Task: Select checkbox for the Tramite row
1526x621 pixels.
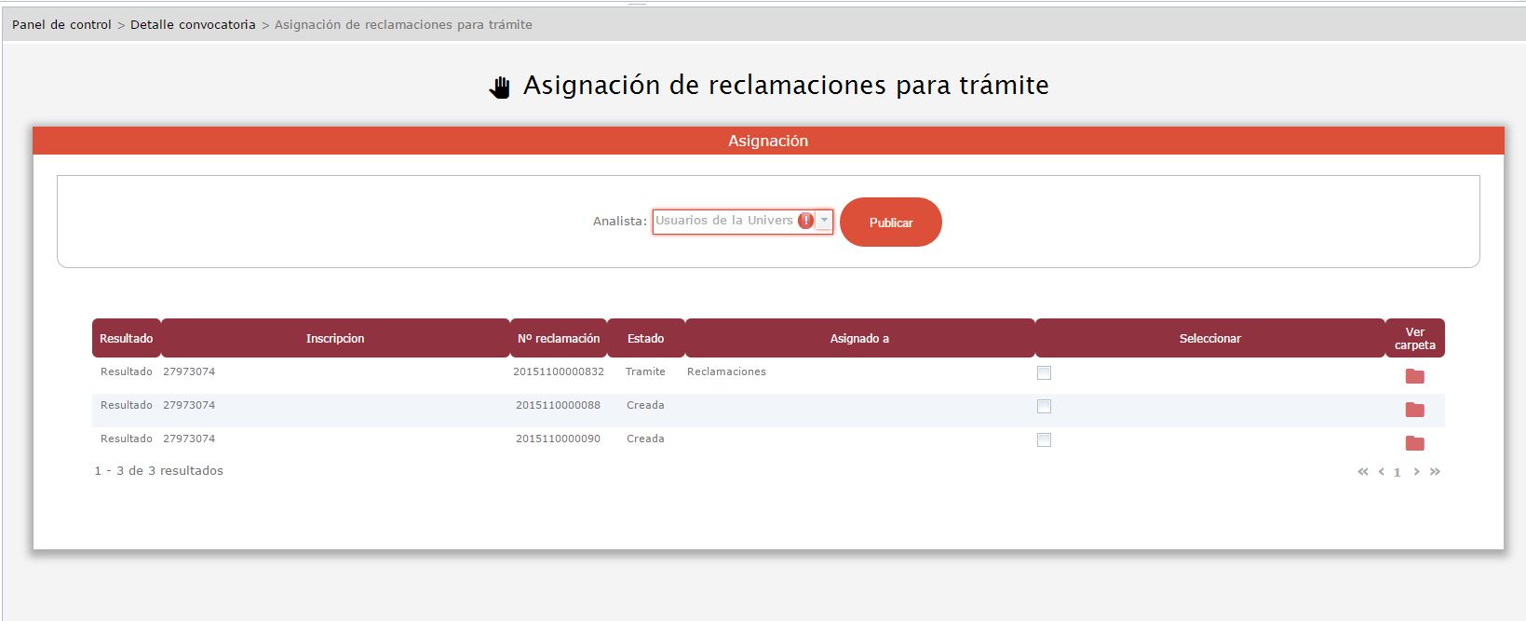Action: pos(1044,372)
